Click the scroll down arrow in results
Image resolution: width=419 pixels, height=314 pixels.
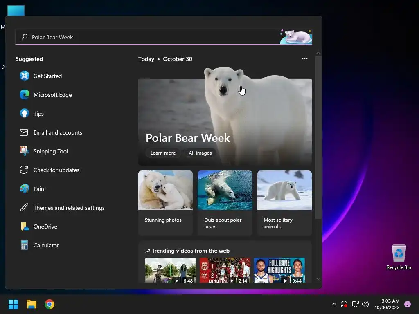(x=318, y=279)
